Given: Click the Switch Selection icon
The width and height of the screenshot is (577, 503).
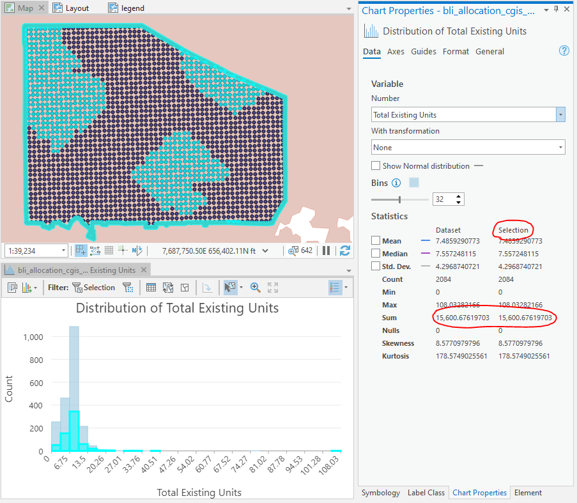Looking at the screenshot, I should 168,288.
